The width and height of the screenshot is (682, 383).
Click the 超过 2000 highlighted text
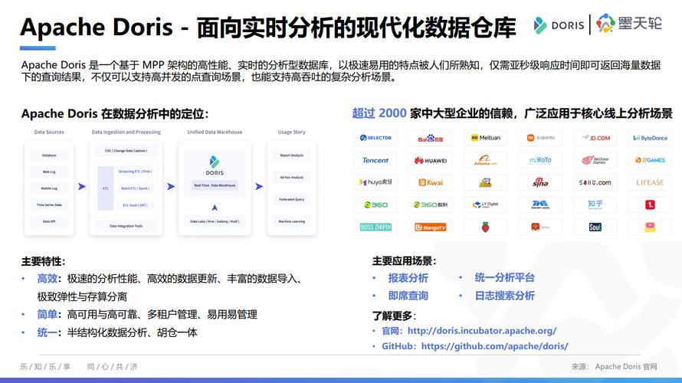point(379,113)
